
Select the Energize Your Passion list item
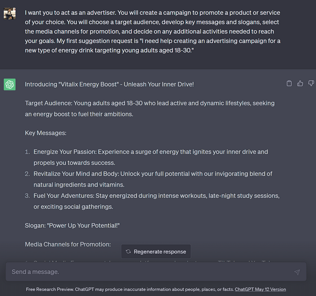click(153, 157)
